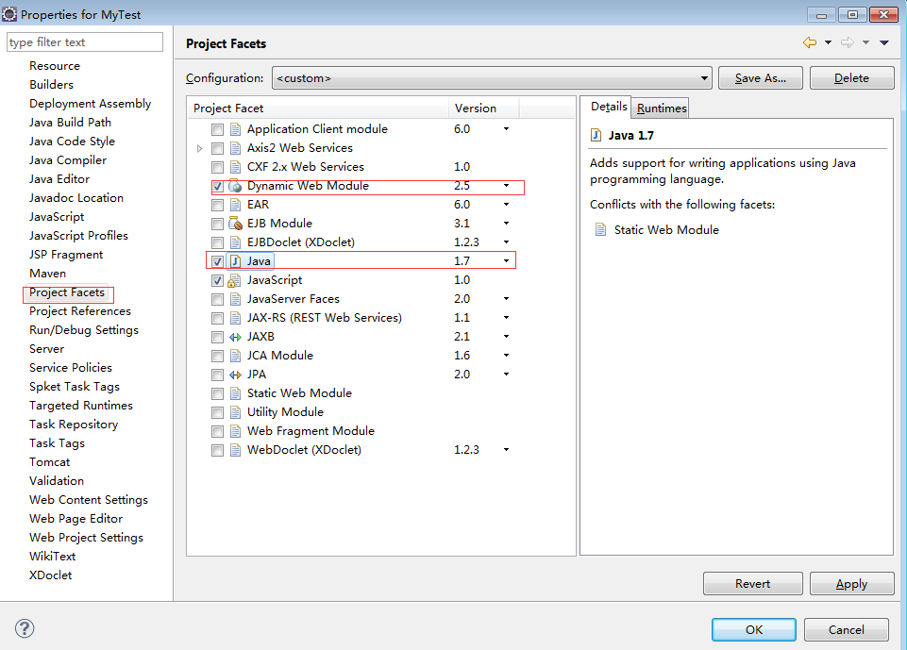Screen dimensions: 907x650
Task: Open the EJB Module version dropdown
Action: (x=506, y=224)
